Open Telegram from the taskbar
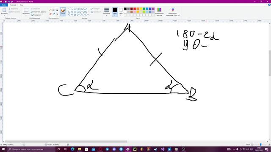This screenshot has height=152, width=271. click(107, 149)
